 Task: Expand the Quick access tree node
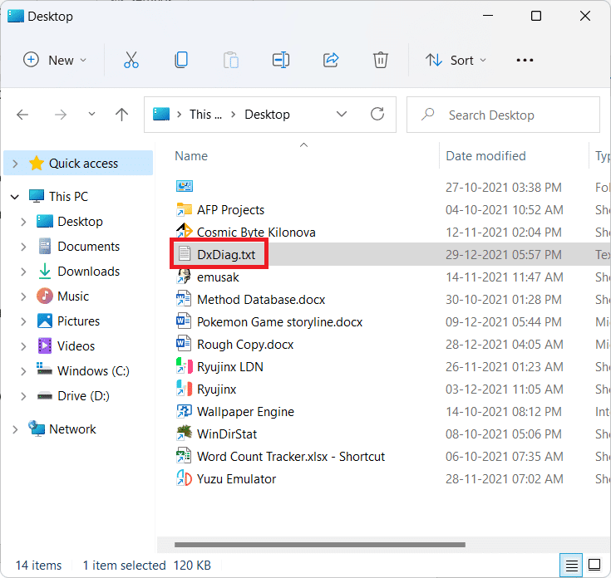(x=15, y=164)
